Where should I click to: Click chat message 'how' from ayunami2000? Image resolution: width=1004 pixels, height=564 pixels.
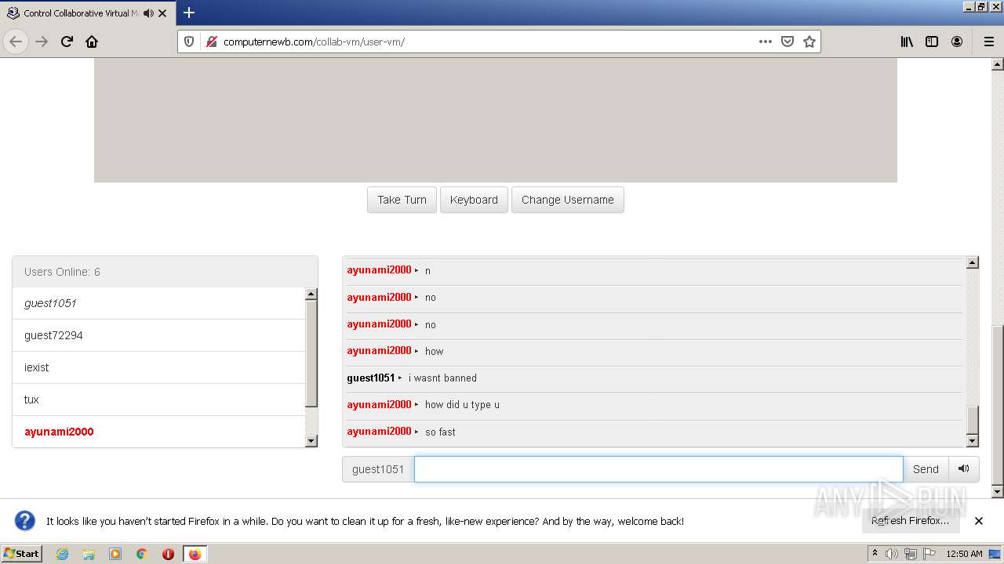pyautogui.click(x=434, y=351)
